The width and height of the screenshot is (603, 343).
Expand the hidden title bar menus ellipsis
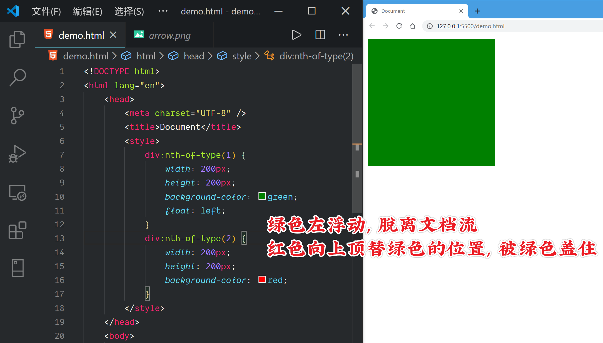(x=163, y=11)
